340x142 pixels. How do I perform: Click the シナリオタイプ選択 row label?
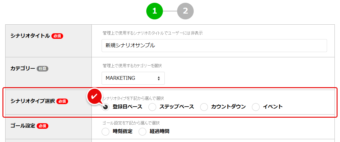33,101
